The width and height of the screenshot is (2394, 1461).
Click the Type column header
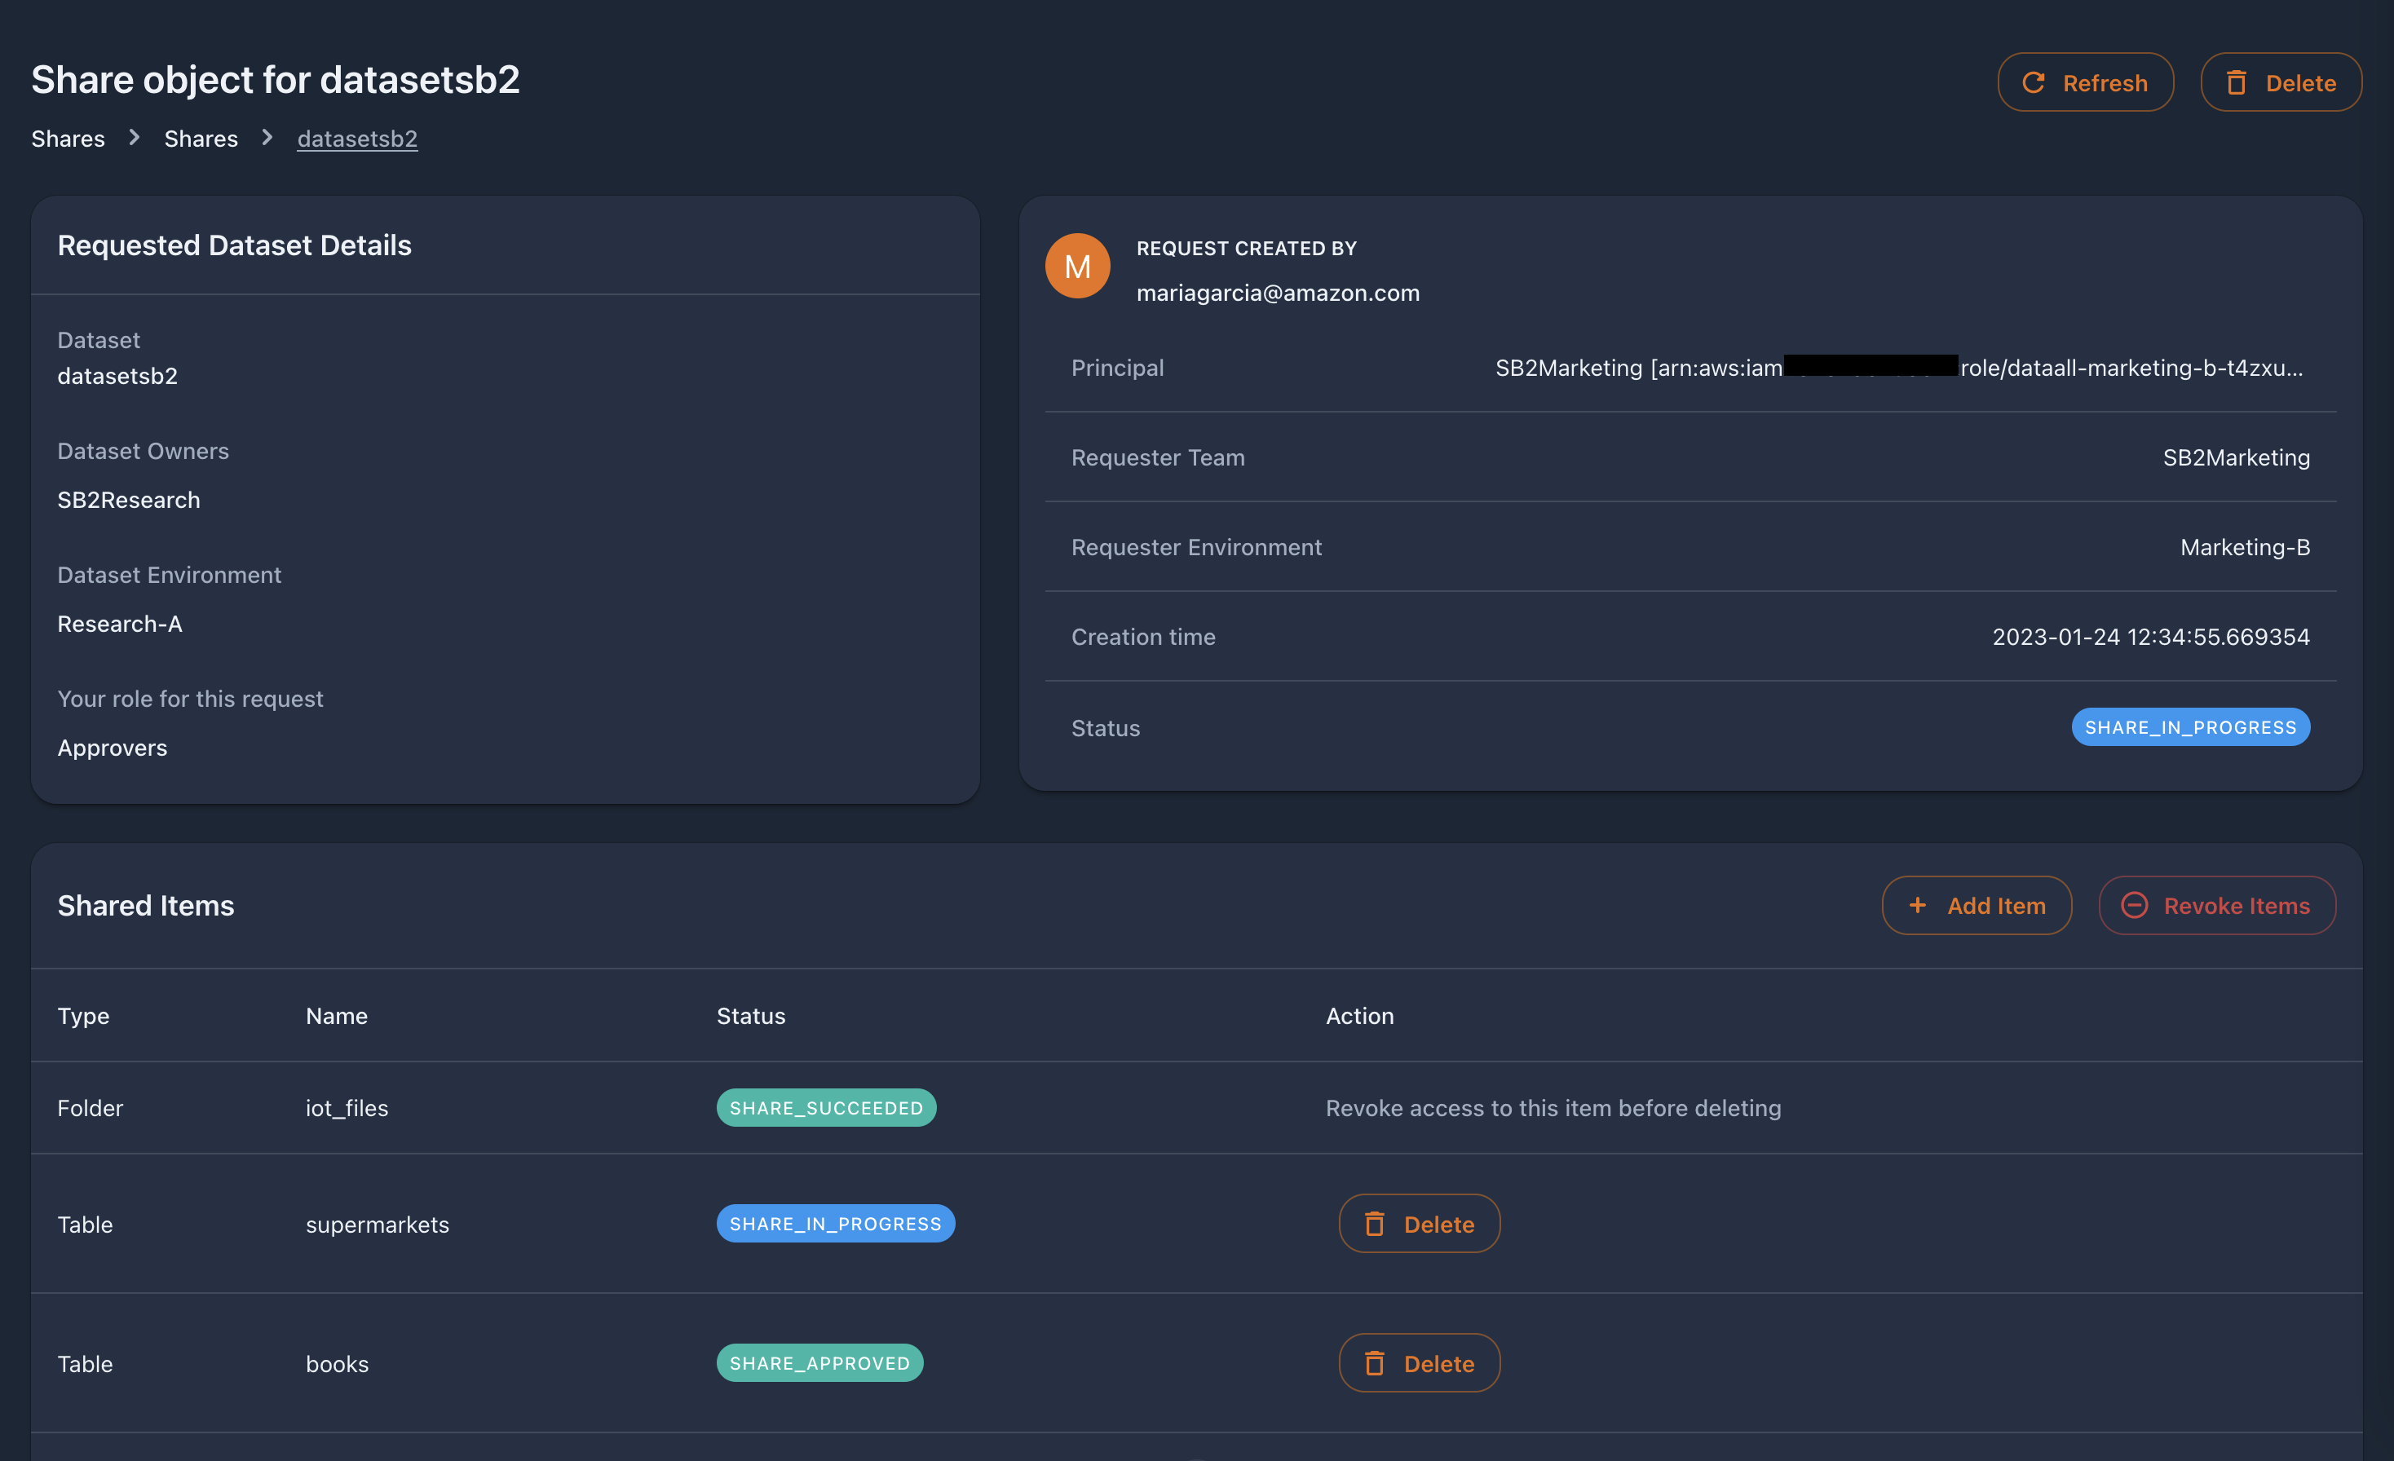pyautogui.click(x=83, y=1016)
